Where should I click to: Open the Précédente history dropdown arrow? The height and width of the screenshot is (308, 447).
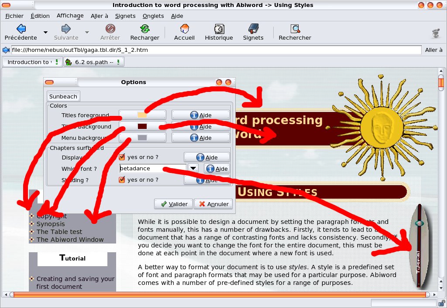pyautogui.click(x=45, y=32)
